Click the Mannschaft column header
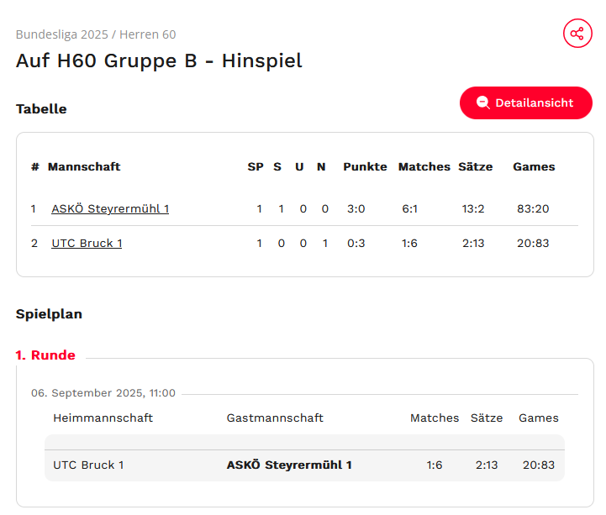The height and width of the screenshot is (515, 606). tap(84, 166)
